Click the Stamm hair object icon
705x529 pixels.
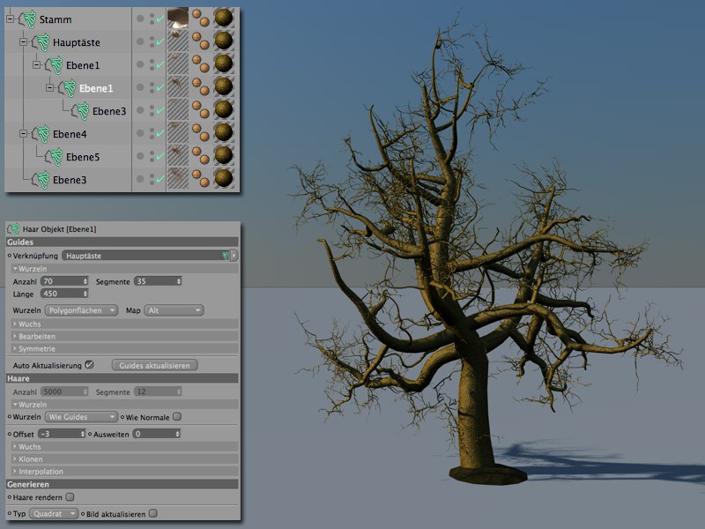[x=29, y=19]
